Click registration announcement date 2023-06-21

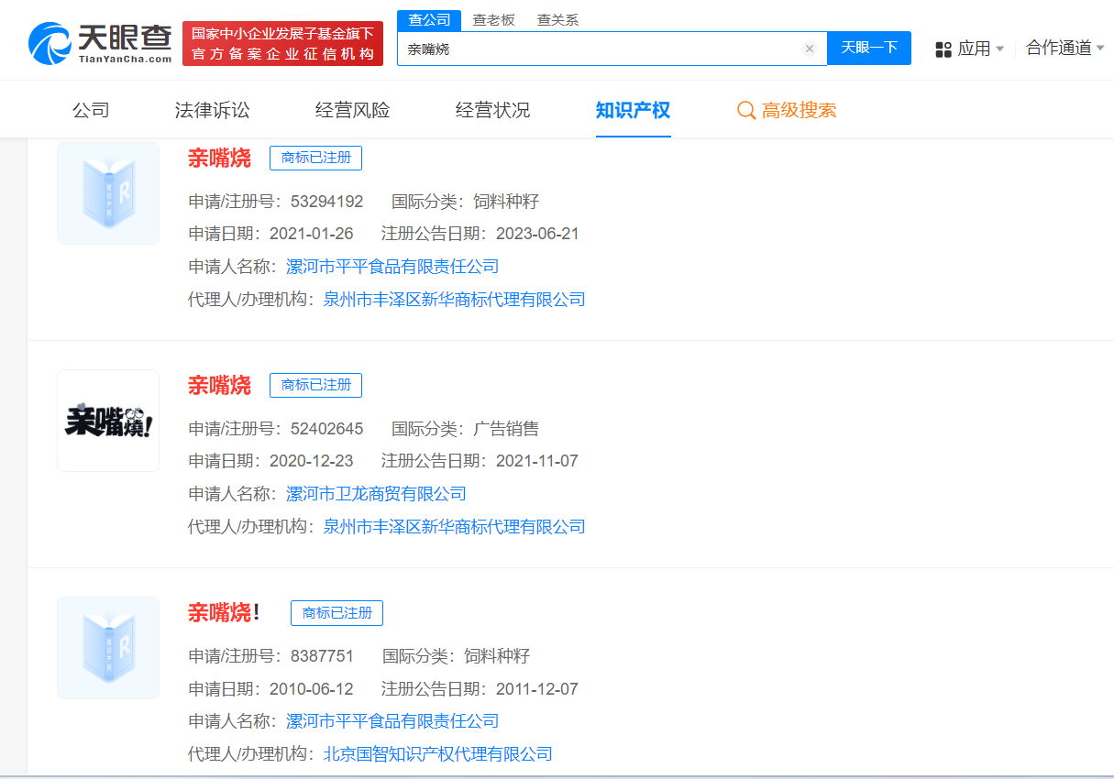coord(537,234)
